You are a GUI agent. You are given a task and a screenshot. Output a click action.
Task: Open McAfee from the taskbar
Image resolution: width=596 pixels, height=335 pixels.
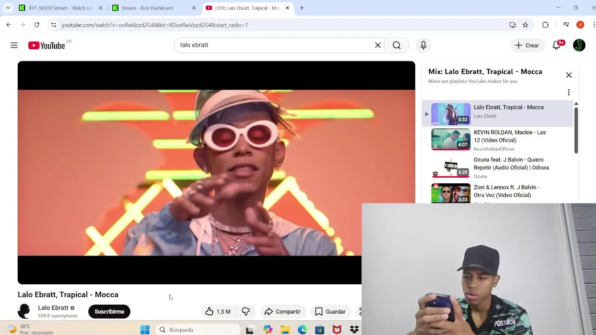[337, 330]
